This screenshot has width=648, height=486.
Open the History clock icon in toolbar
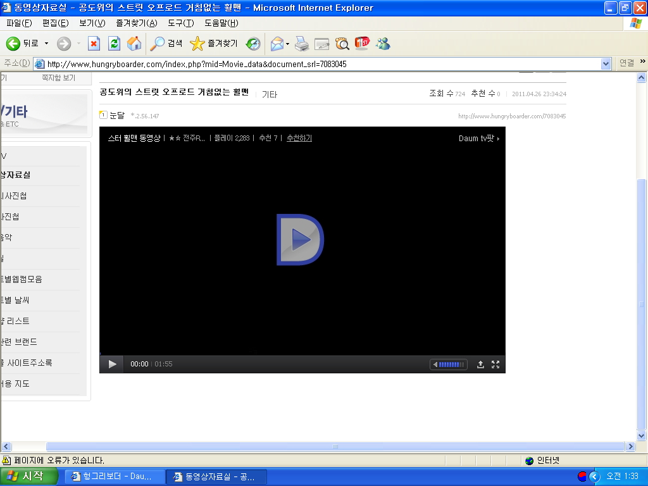253,44
